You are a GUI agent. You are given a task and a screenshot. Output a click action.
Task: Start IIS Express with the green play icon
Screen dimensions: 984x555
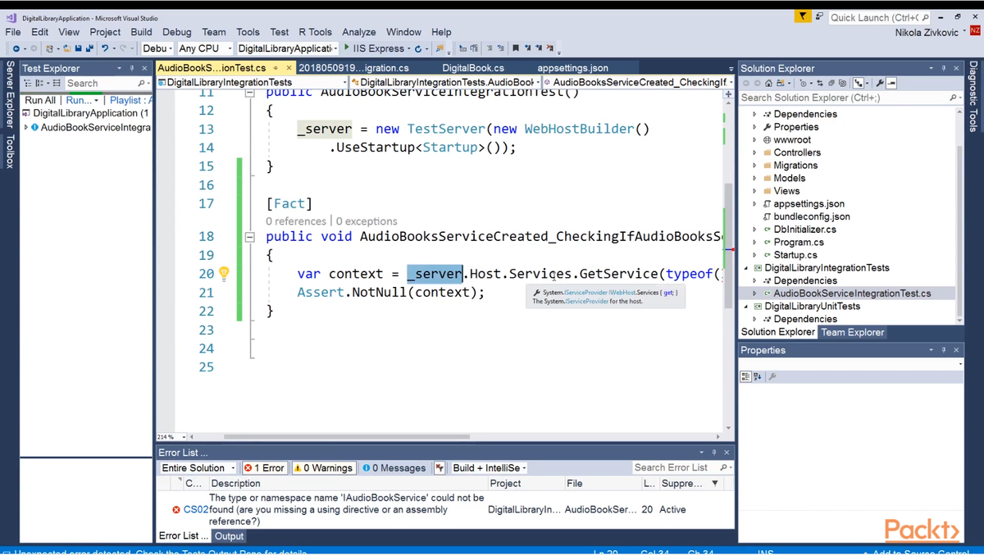point(347,48)
